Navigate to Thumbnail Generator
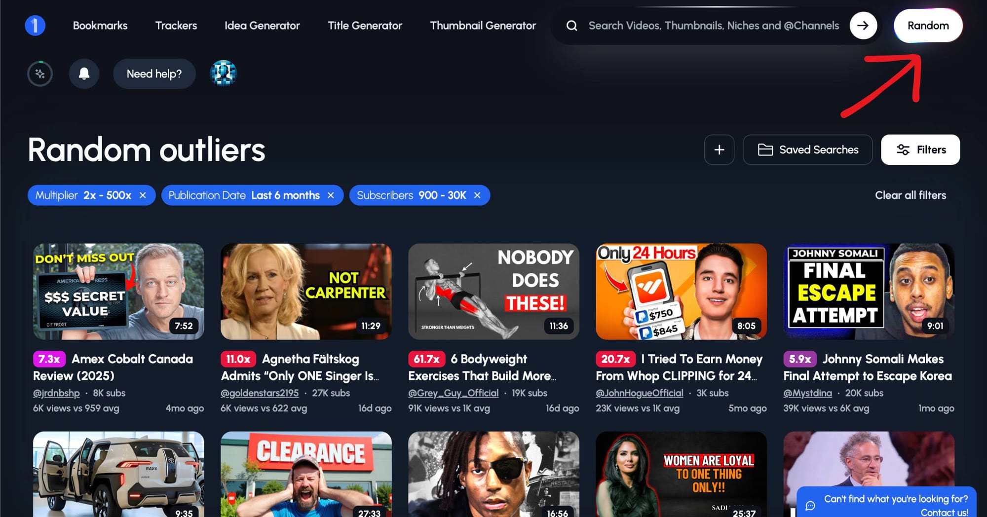 click(x=483, y=26)
